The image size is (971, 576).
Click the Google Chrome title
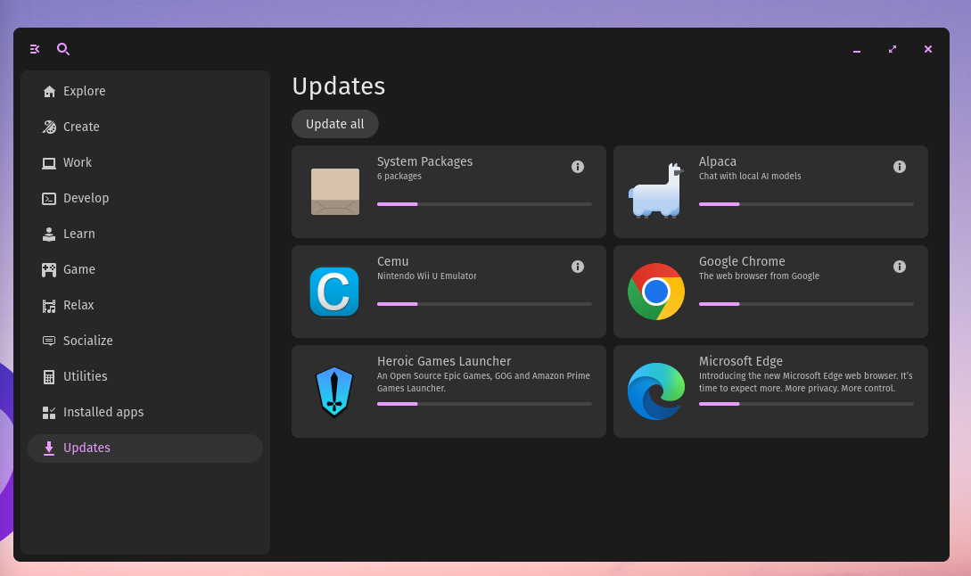pyautogui.click(x=742, y=261)
